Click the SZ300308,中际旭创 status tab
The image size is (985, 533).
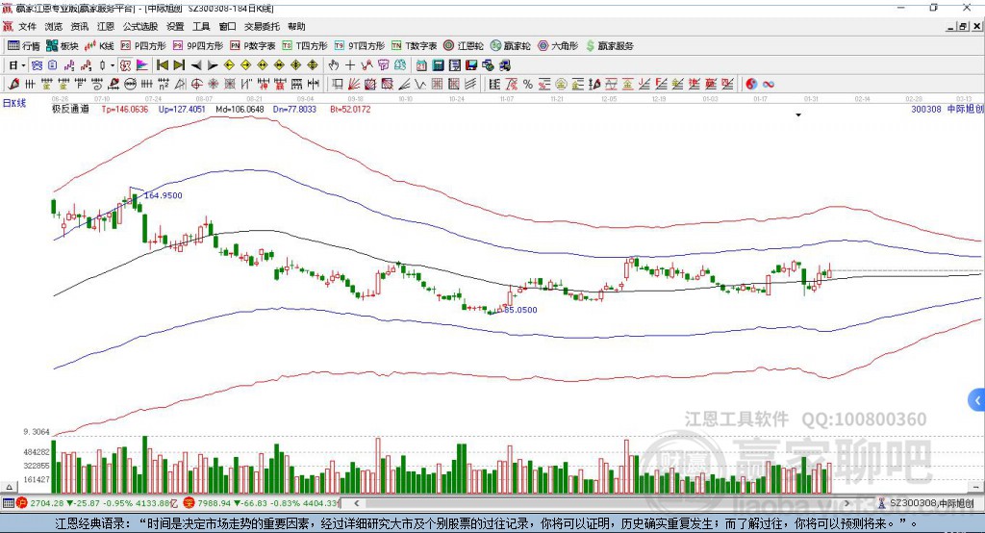coord(926,503)
